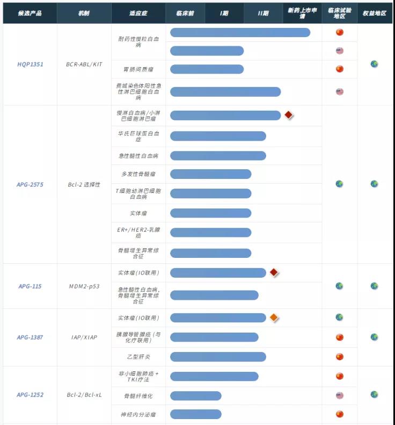The width and height of the screenshot is (395, 425).
Task: Click the 胰腺导管腺癌 (与化疗联用) indication text
Action: pyautogui.click(x=138, y=337)
